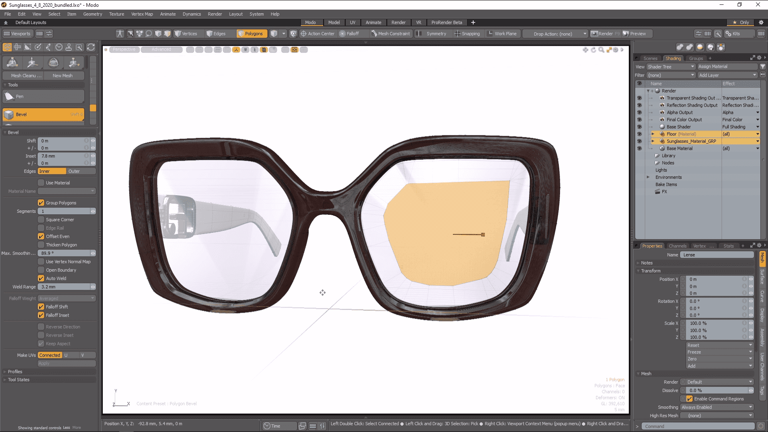Viewport: 768px width, 432px height.
Task: Switch to the Channels tab
Action: [677, 246]
